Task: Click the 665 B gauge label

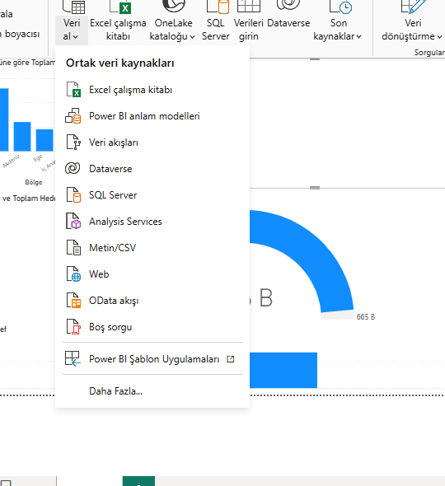Action: (x=366, y=317)
